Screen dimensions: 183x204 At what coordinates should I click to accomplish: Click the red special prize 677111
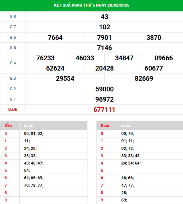pyautogui.click(x=104, y=110)
